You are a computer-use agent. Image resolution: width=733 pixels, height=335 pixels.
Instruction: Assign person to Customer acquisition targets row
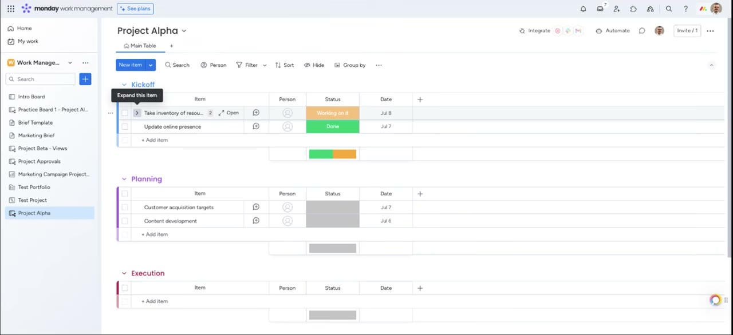287,208
